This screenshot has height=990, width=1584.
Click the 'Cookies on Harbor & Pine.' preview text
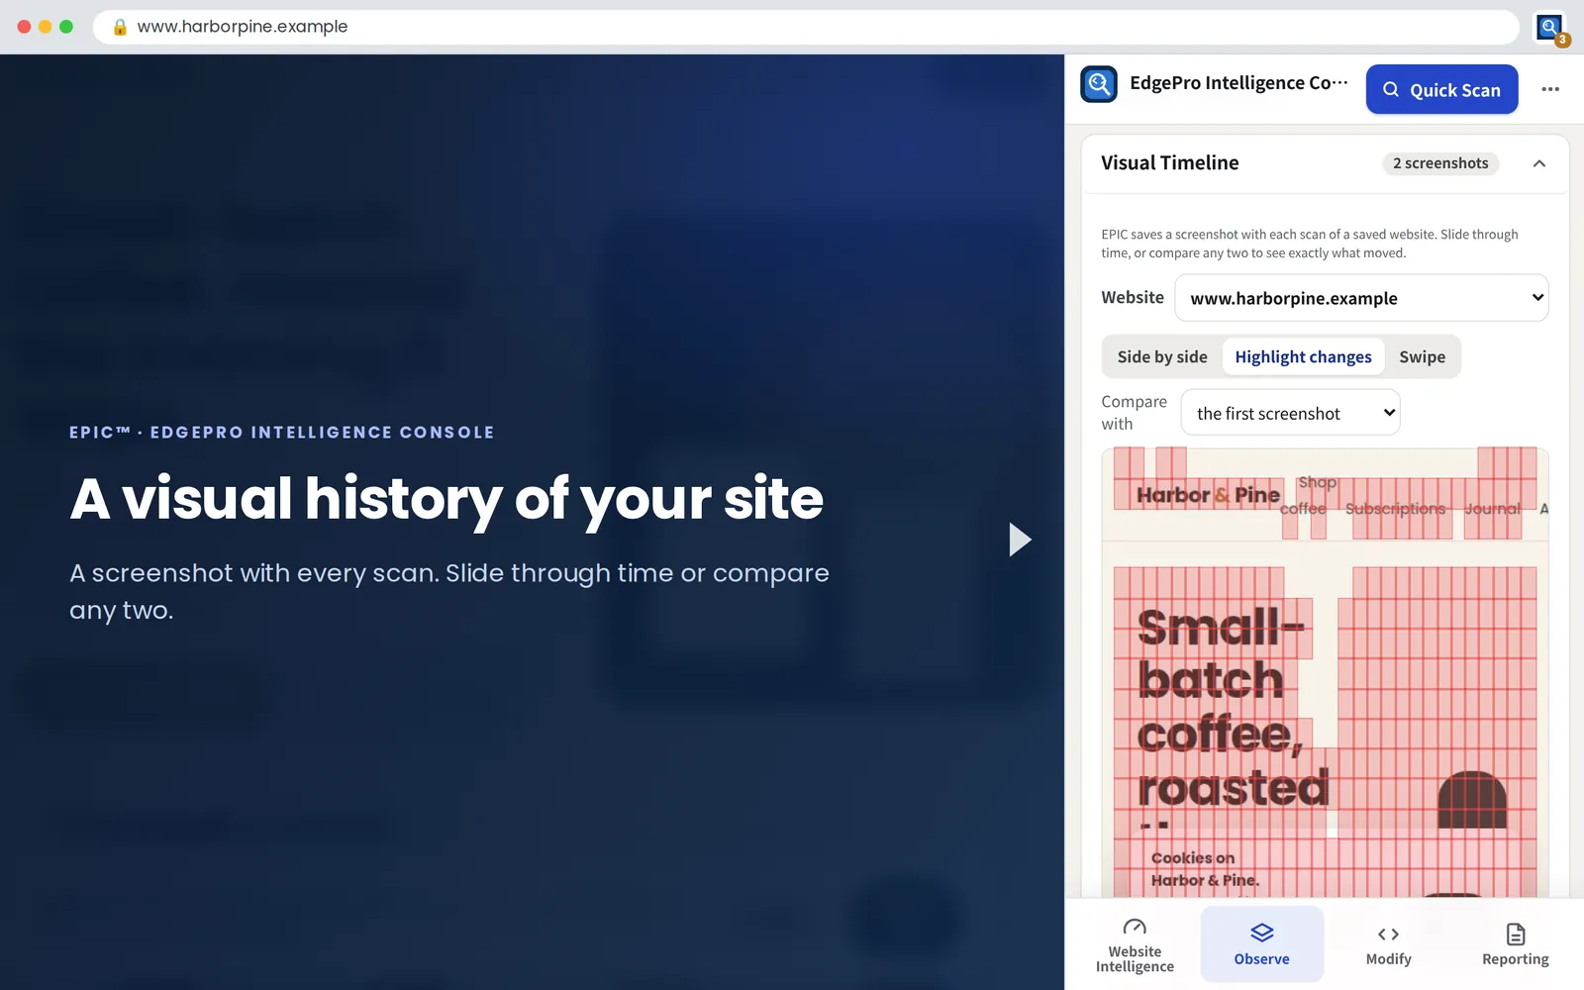tap(1205, 869)
